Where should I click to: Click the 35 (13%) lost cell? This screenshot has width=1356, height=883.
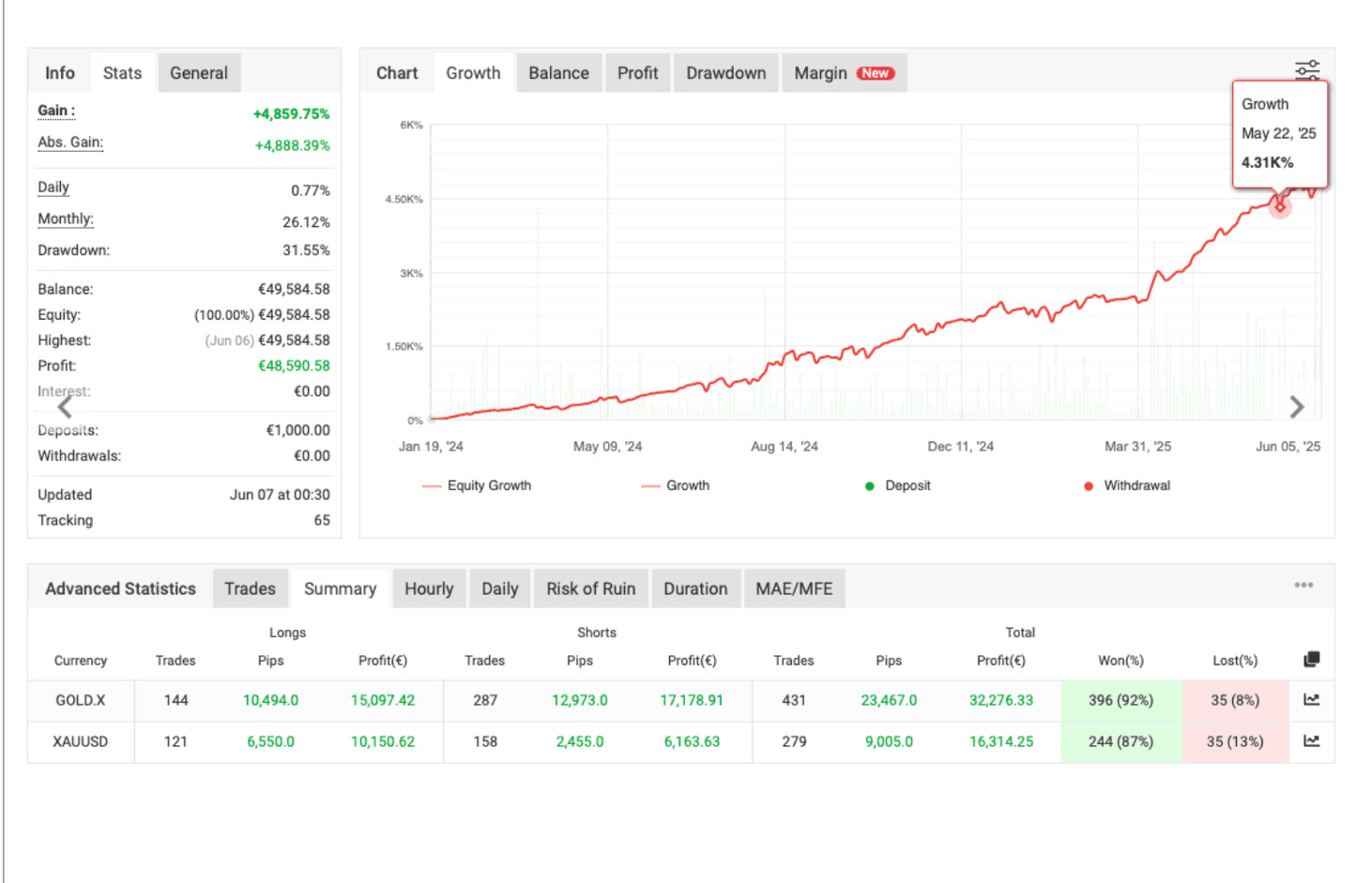pos(1235,741)
